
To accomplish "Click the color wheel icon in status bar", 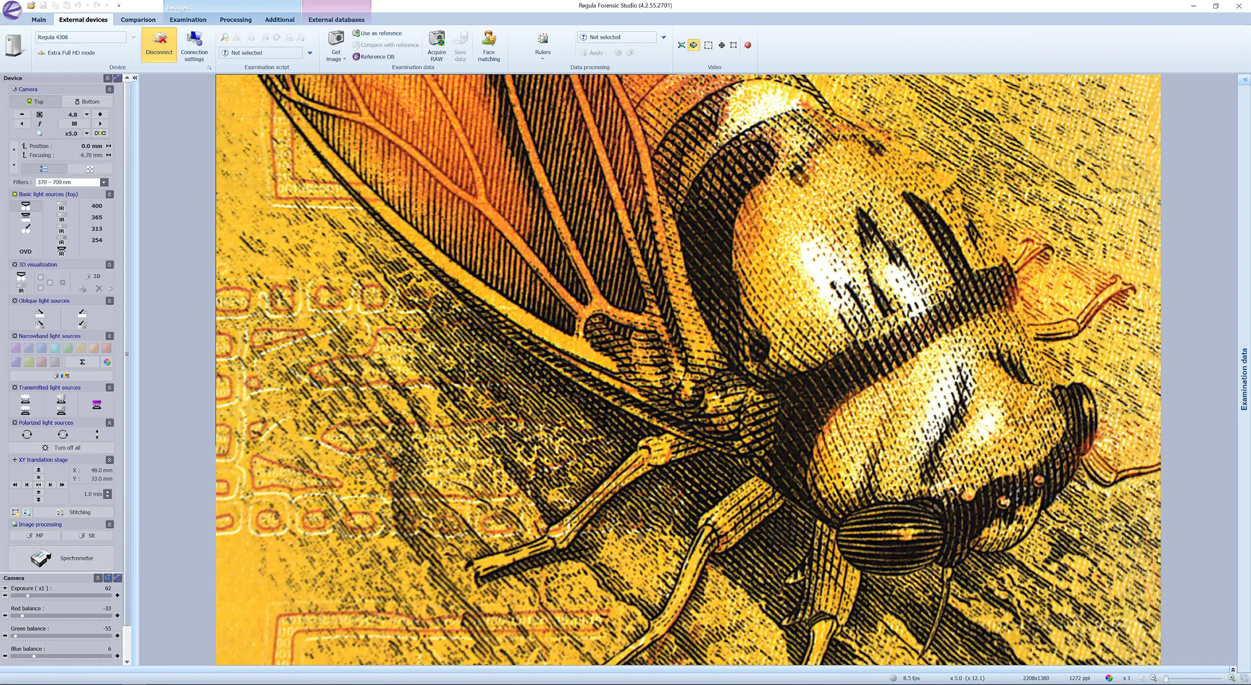I will (1109, 678).
